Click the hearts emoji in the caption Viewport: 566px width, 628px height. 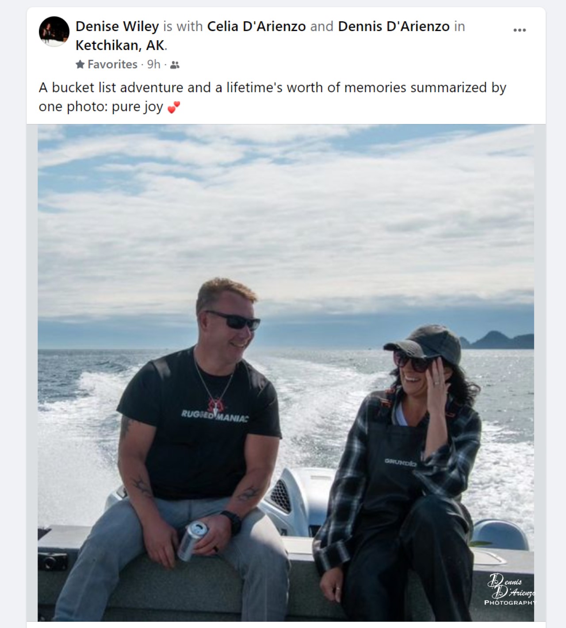coord(174,108)
